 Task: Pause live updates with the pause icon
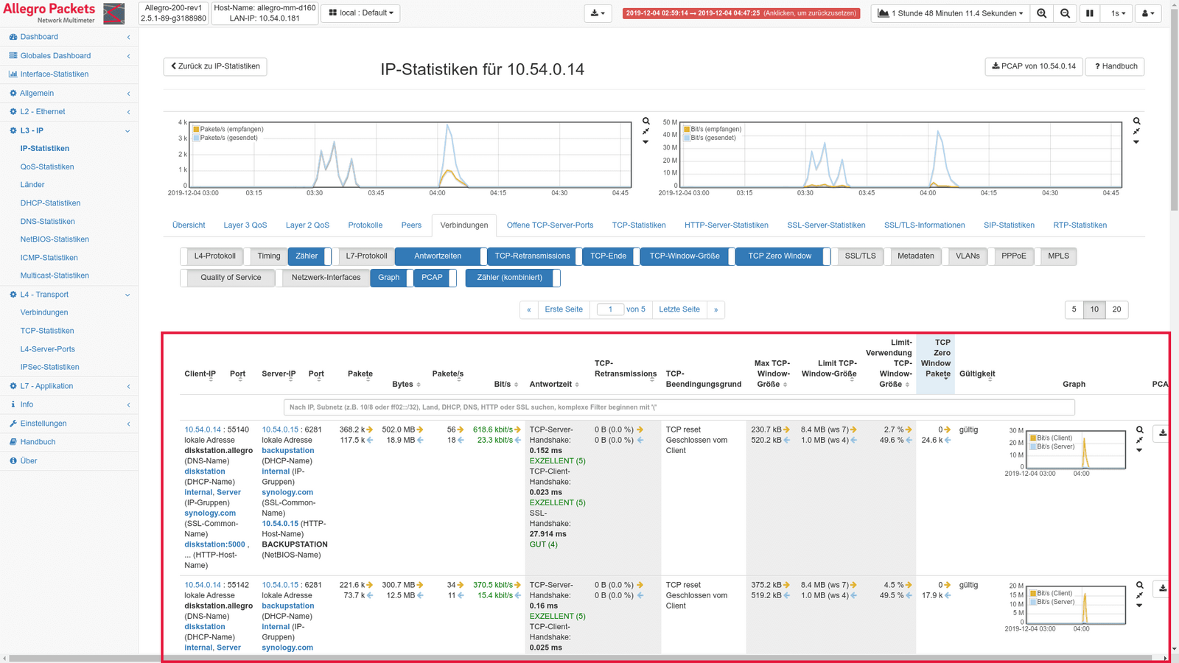[x=1089, y=13]
